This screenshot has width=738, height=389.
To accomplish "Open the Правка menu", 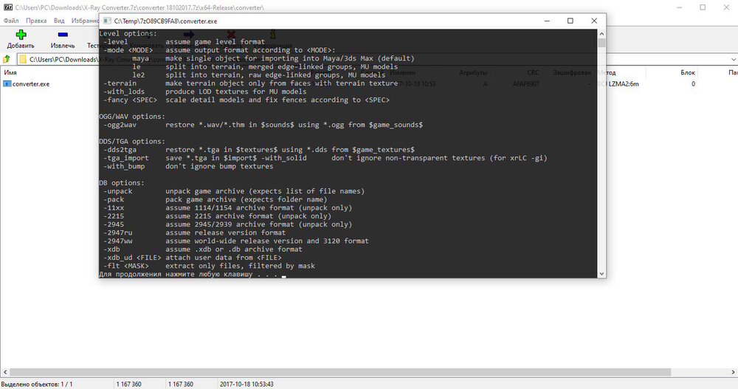I will (36, 21).
